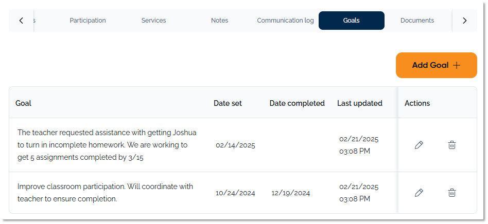The width and height of the screenshot is (488, 224).
Task: Delete the classroom participation goal
Action: coord(451,193)
